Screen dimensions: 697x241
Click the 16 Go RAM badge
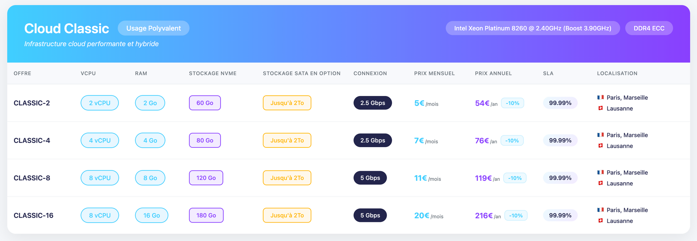[152, 215]
